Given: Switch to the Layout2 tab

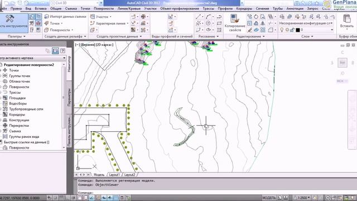Looking at the screenshot, I should click(129, 175).
